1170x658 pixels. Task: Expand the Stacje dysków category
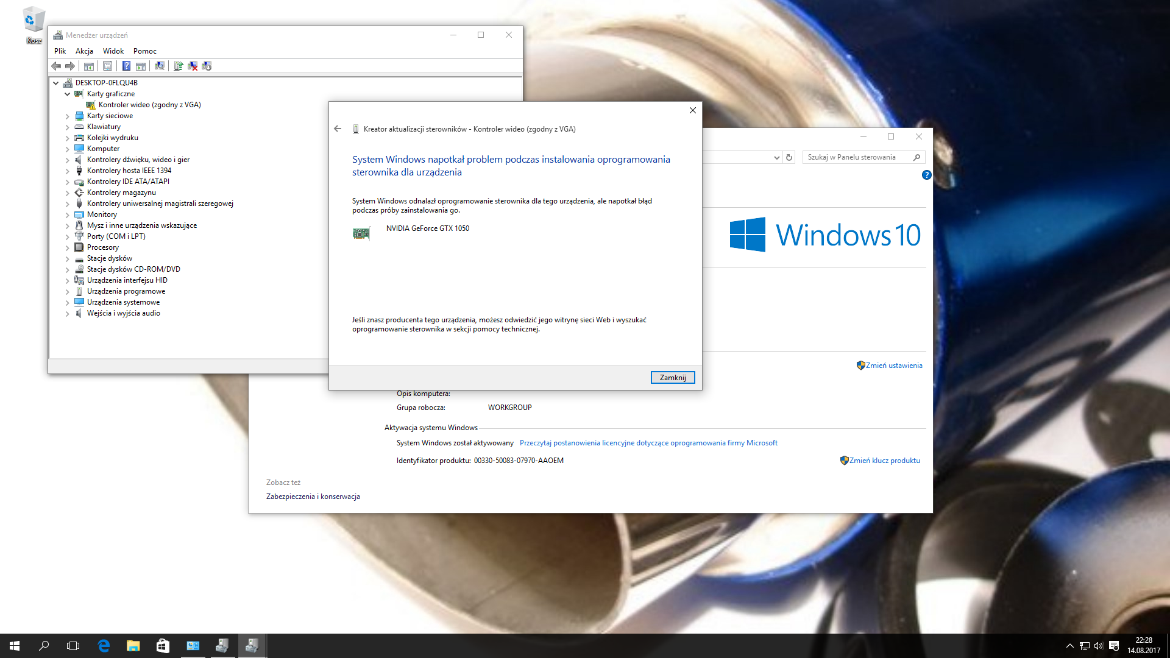[67, 258]
